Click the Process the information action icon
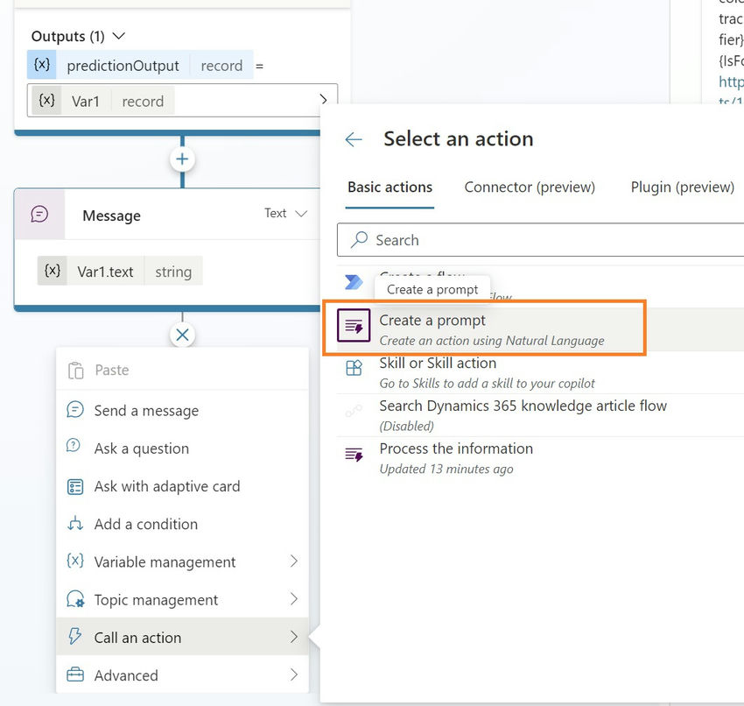 [353, 455]
